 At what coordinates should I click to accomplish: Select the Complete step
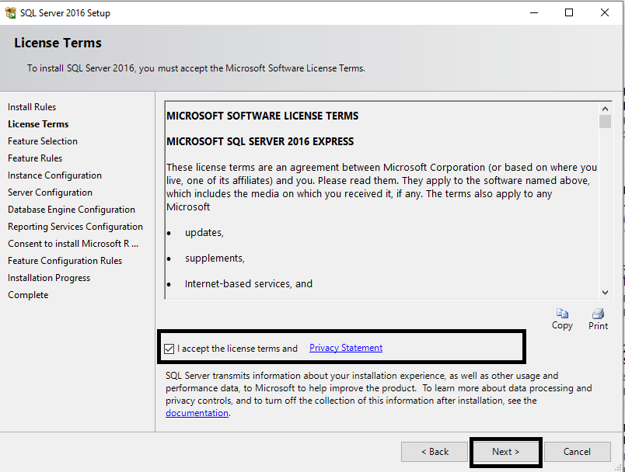[28, 294]
